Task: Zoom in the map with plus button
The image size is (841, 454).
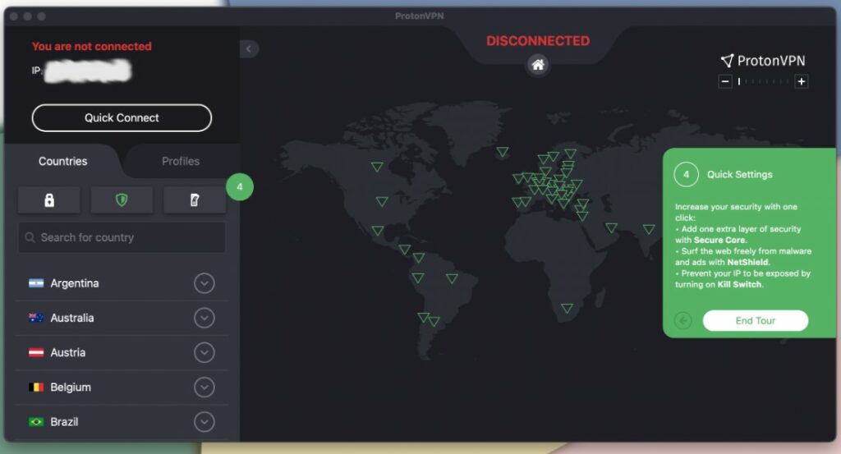Action: pyautogui.click(x=802, y=81)
